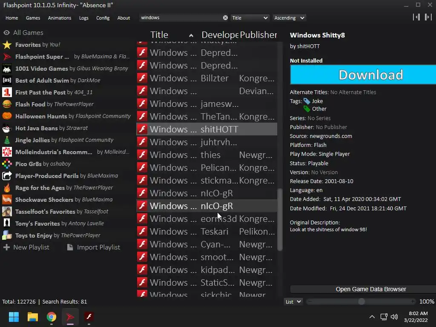Open Player-Produced Perils playlist icon
Image resolution: width=436 pixels, height=327 pixels.
click(7, 176)
